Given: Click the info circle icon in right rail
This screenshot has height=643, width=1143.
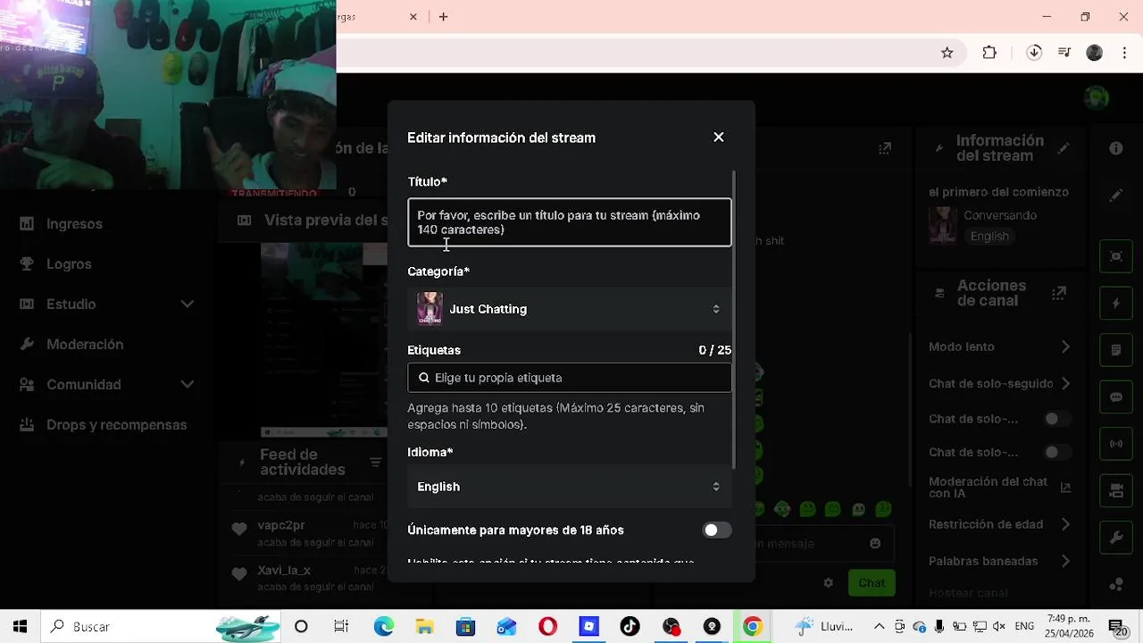Looking at the screenshot, I should [1116, 148].
